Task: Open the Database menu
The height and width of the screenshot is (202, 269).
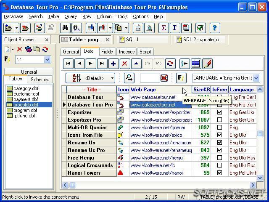Action: tap(13, 17)
